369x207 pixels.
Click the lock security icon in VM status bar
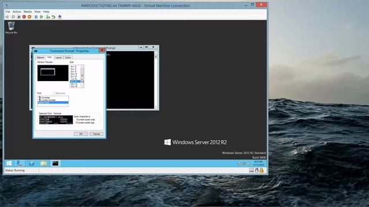pos(261,170)
